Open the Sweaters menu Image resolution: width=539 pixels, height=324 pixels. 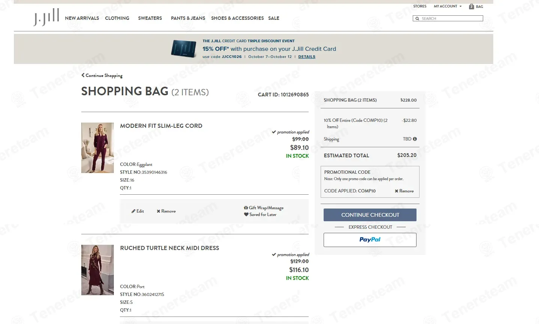150,18
